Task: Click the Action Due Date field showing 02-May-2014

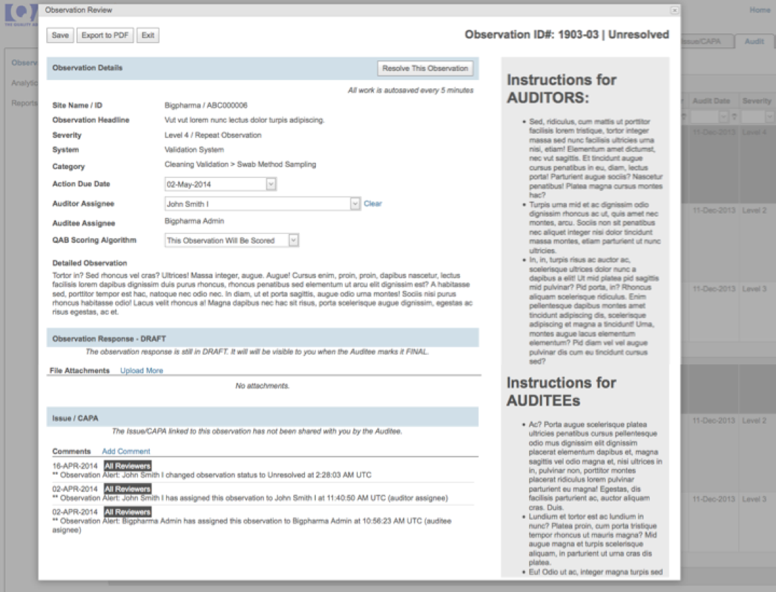Action: tap(215, 184)
